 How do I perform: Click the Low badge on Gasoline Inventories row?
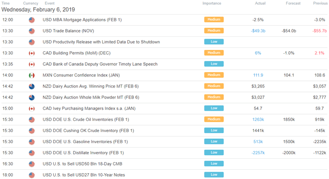click(214, 141)
